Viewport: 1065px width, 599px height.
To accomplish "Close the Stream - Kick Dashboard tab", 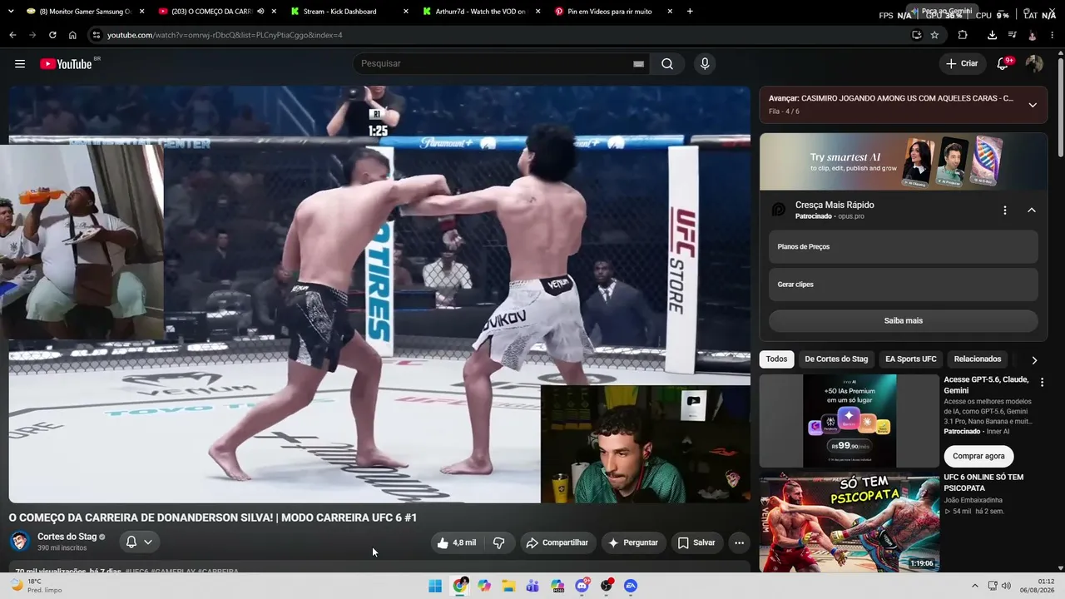I will click(x=406, y=12).
